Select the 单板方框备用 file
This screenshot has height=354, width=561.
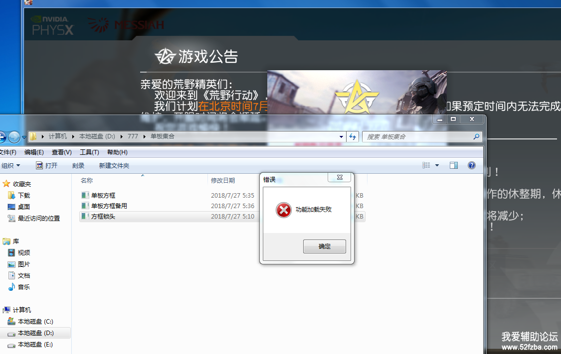pos(109,206)
